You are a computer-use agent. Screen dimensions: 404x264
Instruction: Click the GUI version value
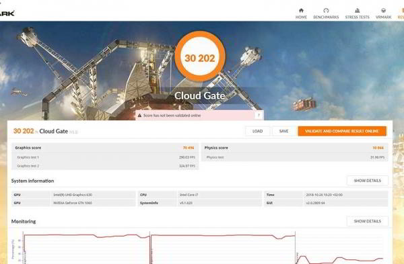point(315,203)
